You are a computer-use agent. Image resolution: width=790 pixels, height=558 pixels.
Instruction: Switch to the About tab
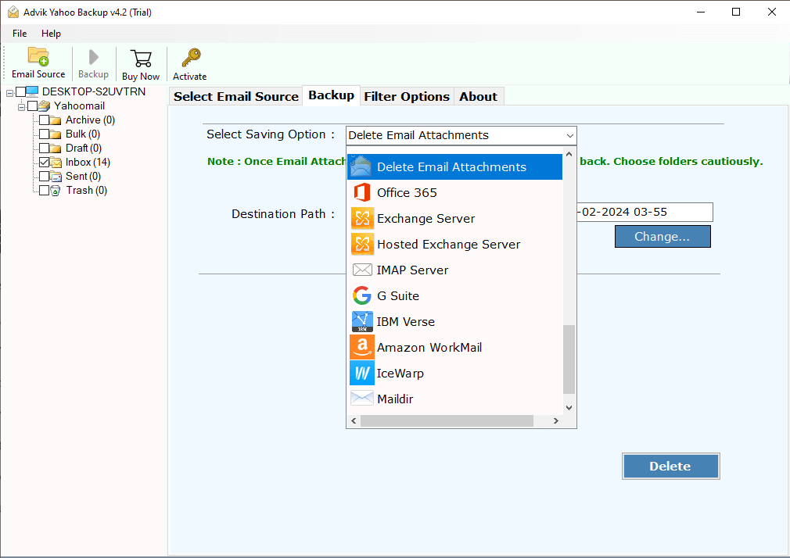coord(478,96)
